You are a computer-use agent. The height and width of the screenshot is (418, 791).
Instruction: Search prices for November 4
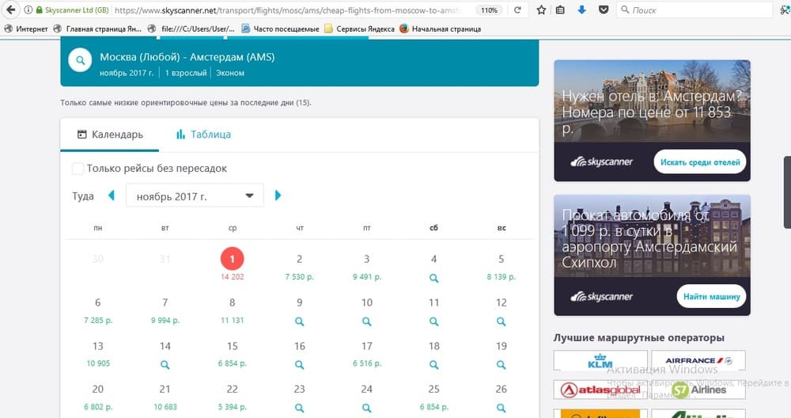tap(433, 278)
